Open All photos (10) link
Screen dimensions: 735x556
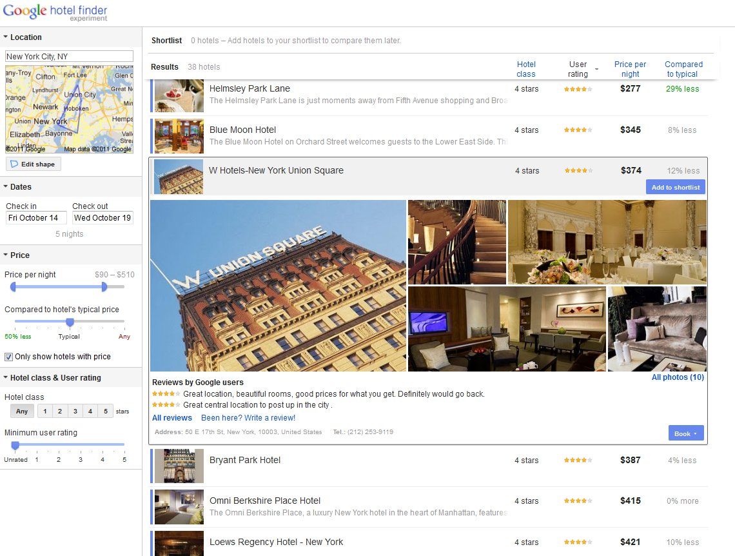678,377
